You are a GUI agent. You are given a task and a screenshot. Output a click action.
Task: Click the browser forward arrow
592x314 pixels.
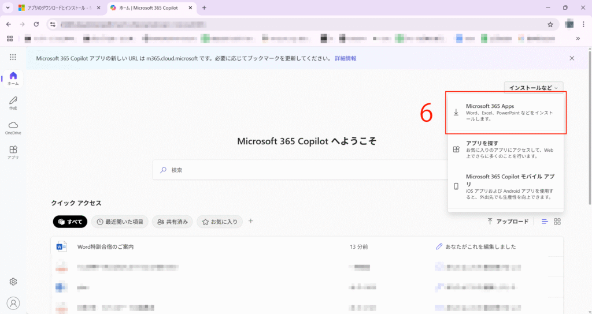[x=23, y=24]
